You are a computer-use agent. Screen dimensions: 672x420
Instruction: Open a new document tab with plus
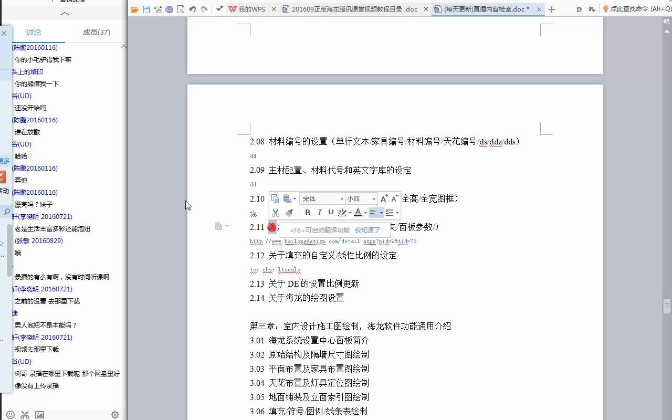[x=552, y=9]
